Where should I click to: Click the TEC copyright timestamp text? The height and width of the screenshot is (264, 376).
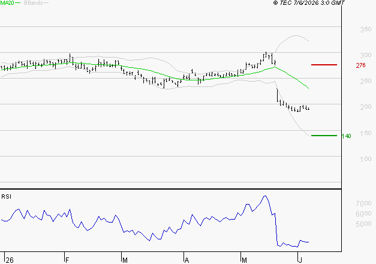[x=309, y=3]
